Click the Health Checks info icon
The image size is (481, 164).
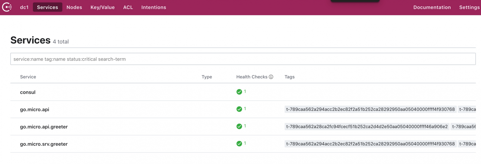[271, 77]
